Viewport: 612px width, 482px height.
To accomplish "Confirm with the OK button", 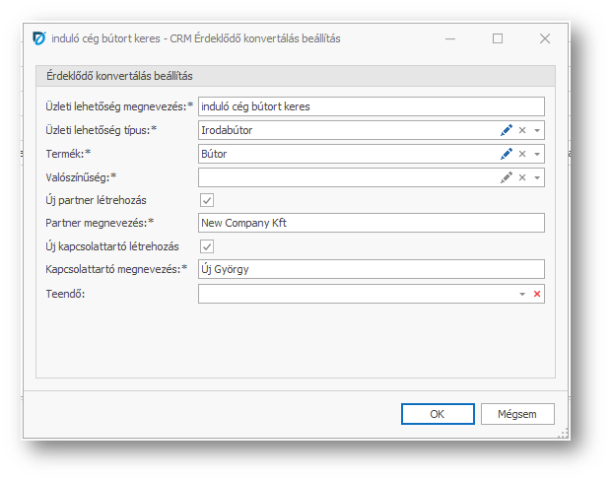I will 438,414.
